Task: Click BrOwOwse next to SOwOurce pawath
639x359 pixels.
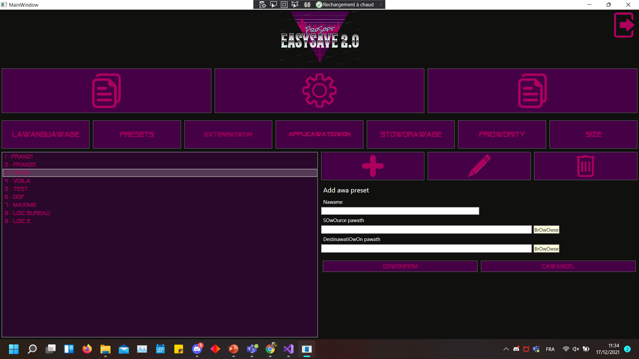Action: (x=546, y=230)
